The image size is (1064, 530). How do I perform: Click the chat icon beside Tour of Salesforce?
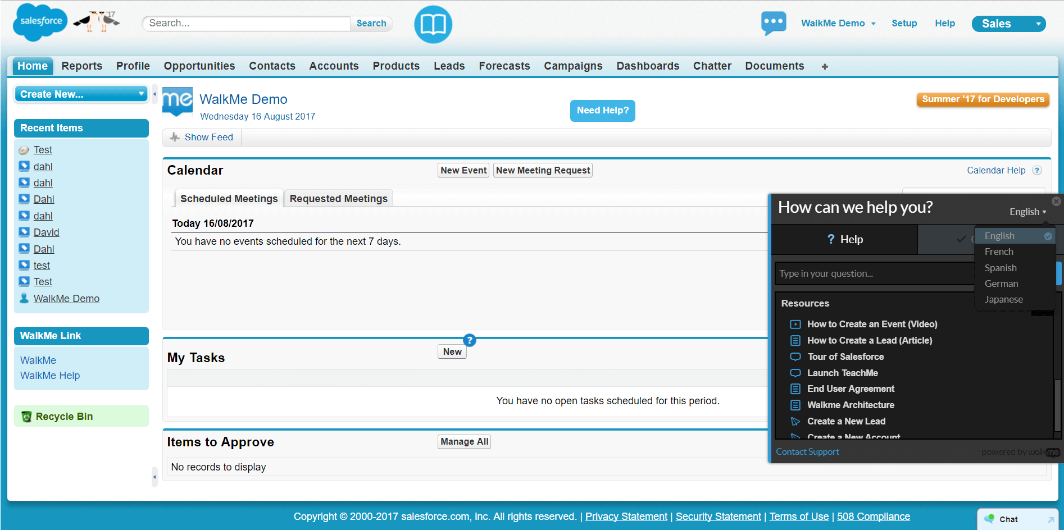(795, 357)
